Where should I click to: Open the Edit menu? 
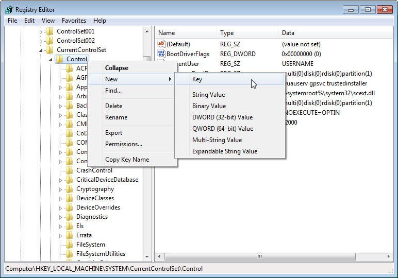pos(29,21)
